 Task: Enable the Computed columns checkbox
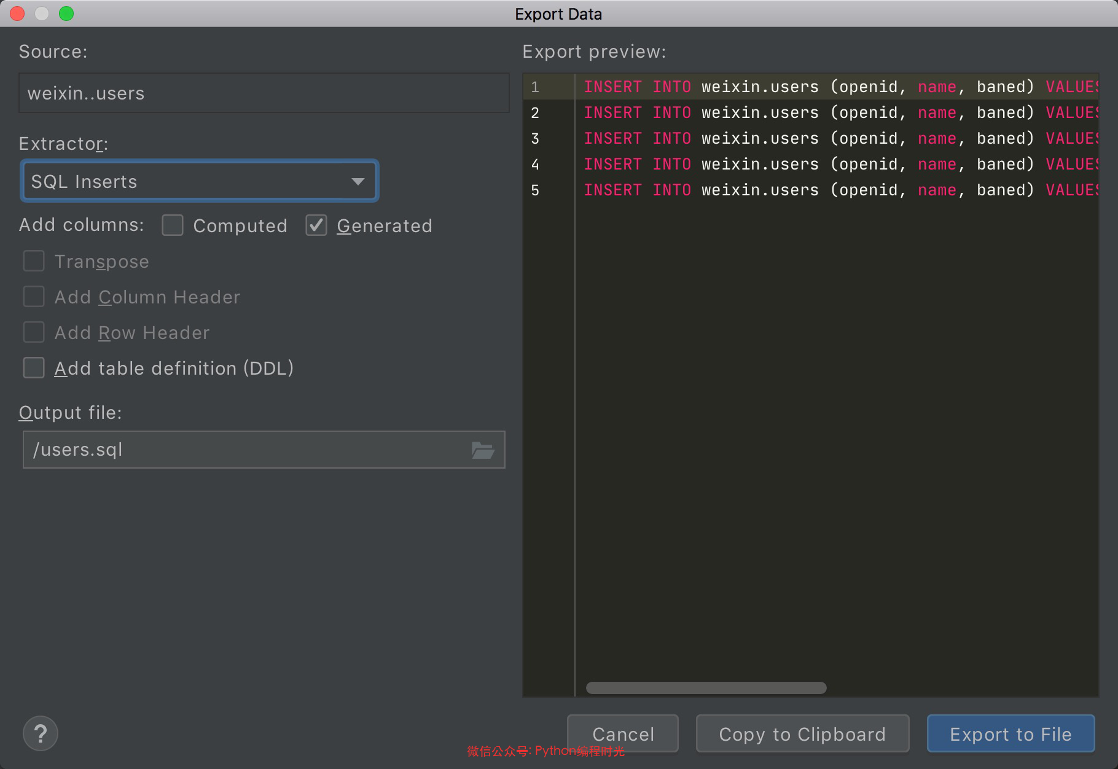click(173, 225)
